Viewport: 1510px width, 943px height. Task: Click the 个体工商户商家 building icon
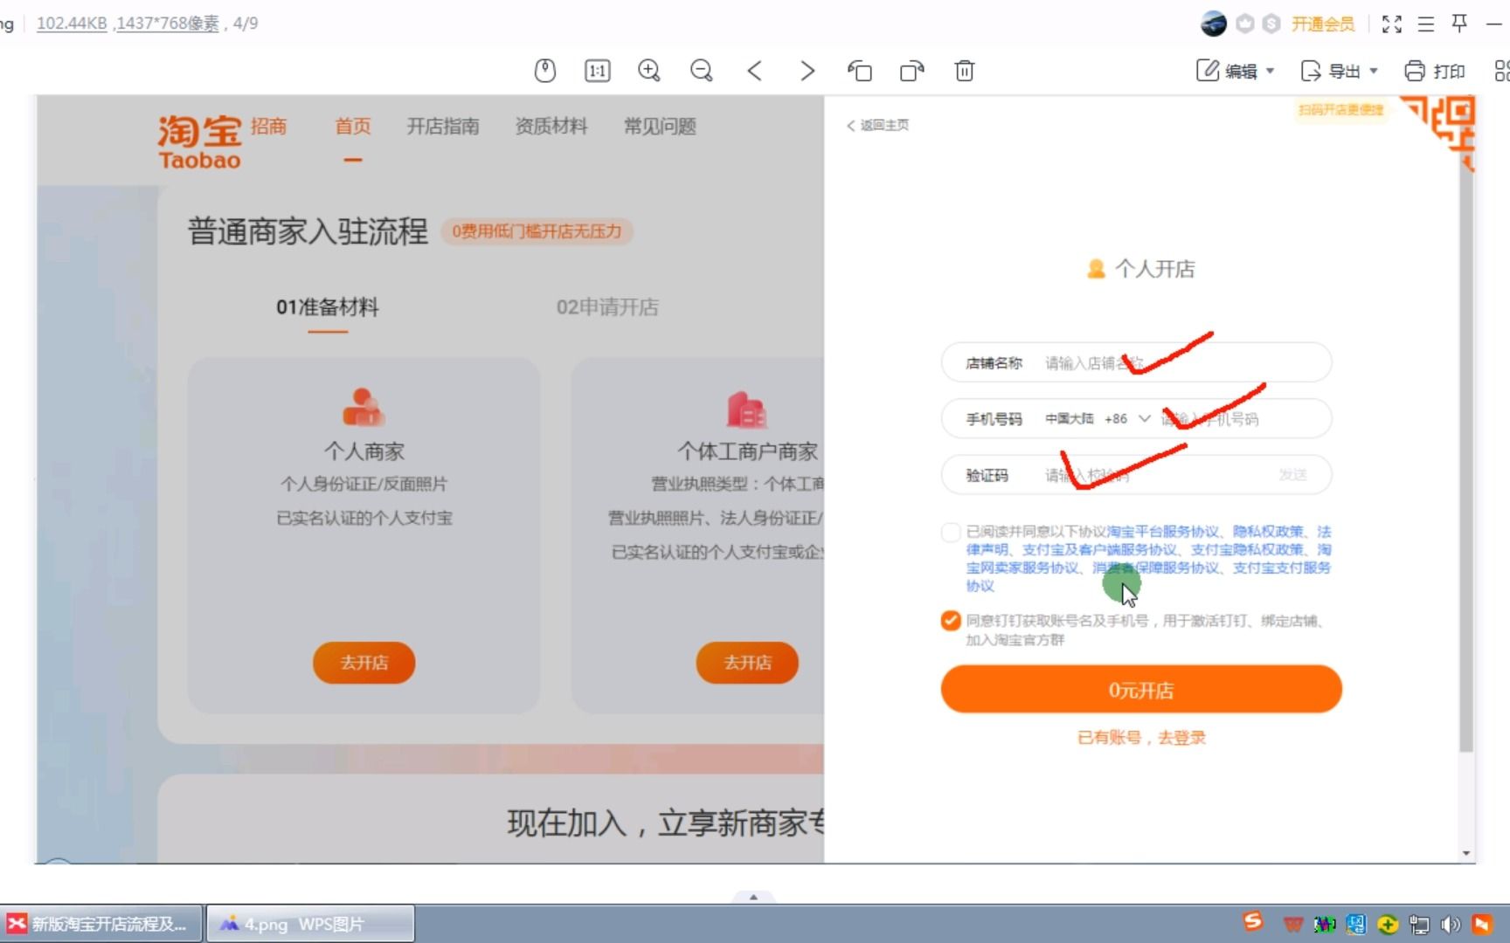pos(746,410)
